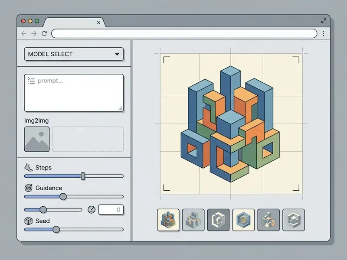Click the gauge dial icon
The width and height of the screenshot is (347, 260).
(92, 210)
